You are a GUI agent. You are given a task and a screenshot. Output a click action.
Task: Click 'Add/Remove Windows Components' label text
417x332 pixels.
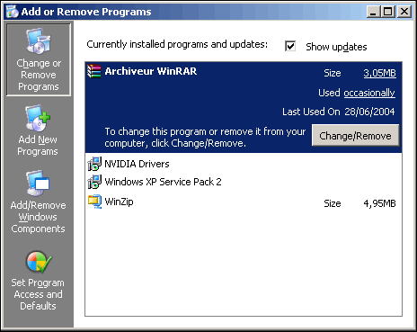[38, 217]
